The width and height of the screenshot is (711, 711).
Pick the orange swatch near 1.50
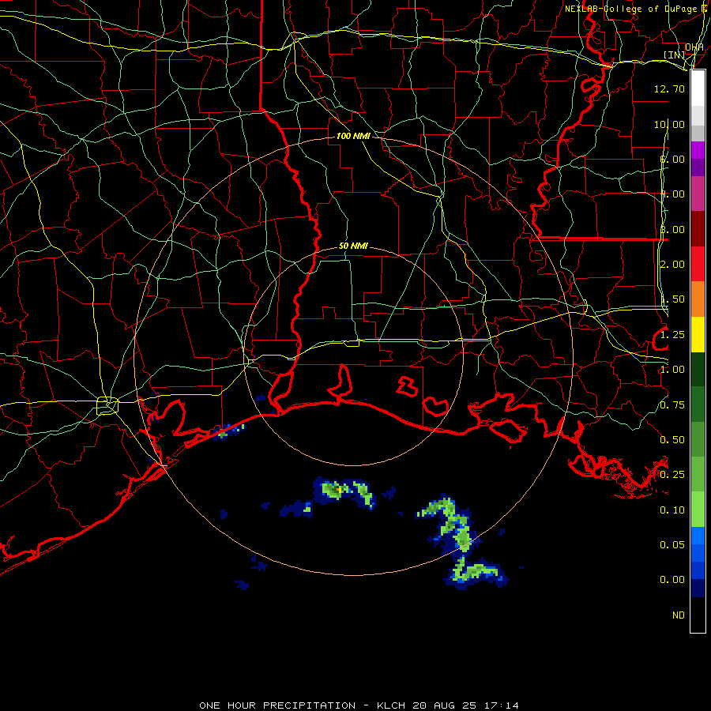pos(698,299)
